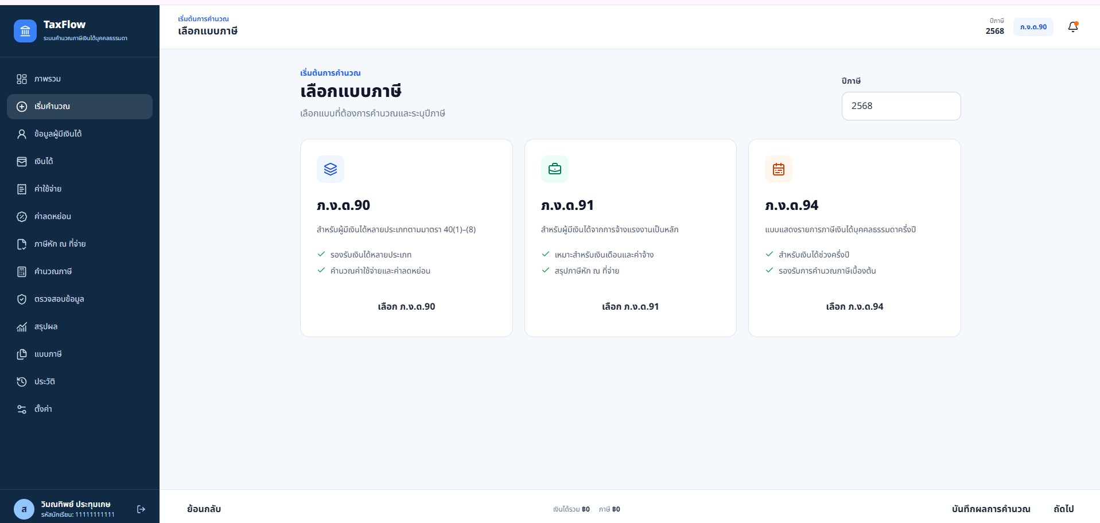Image resolution: width=1100 pixels, height=523 pixels.
Task: Open ค่าลดหย่อน sidebar item
Action: point(80,217)
